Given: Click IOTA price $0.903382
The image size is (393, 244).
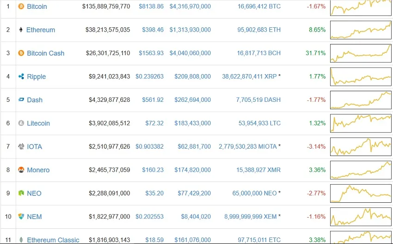Looking at the screenshot, I should point(149,146).
